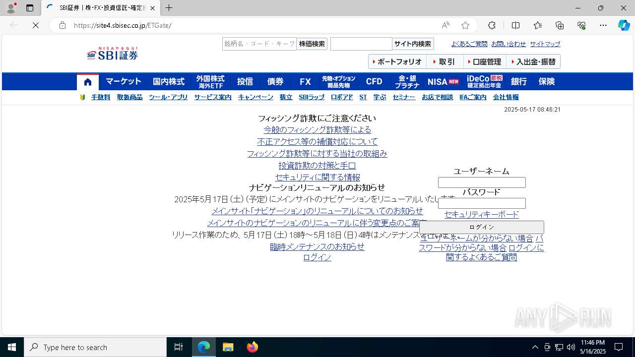This screenshot has width=635, height=357.
Task: Open Task View on the taskbar
Action: [x=179, y=347]
